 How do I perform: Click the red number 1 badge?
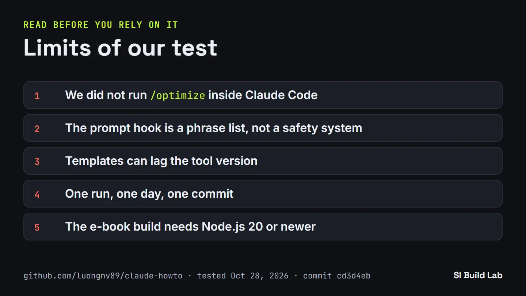(x=37, y=96)
